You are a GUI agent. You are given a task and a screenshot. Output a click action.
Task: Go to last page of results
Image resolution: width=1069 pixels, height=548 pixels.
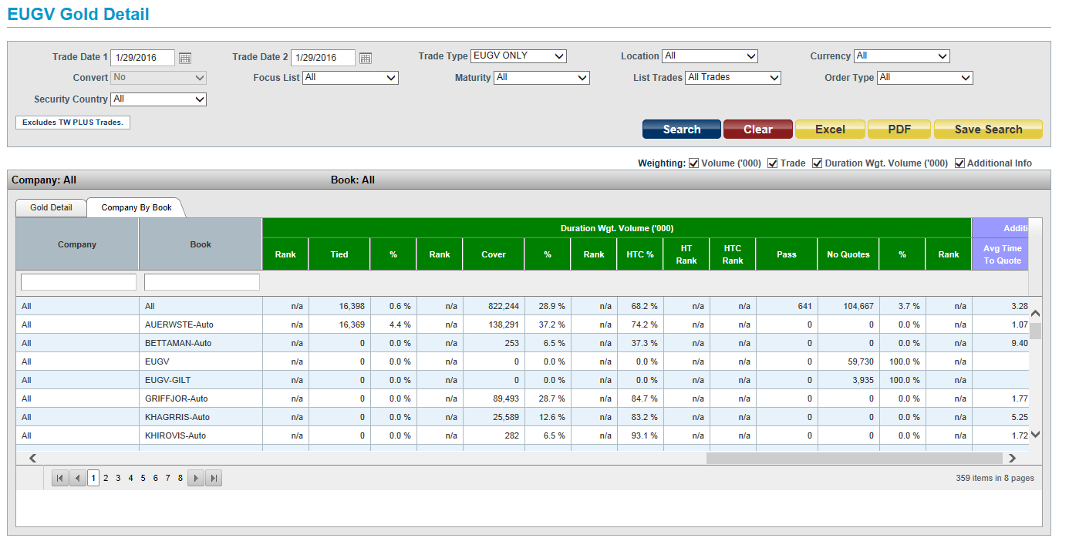(214, 479)
